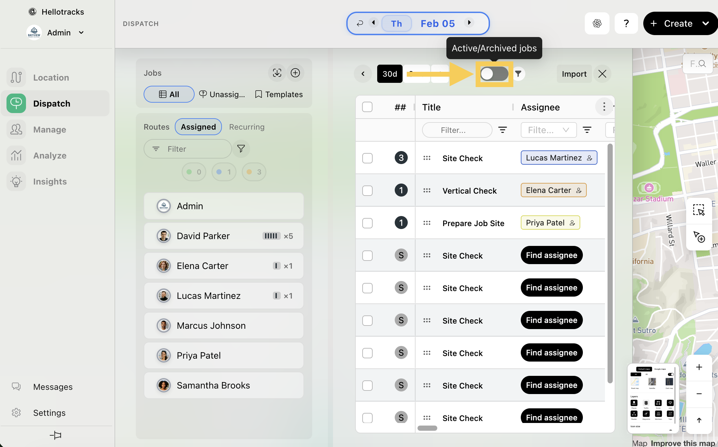Click the routes funnel filter icon

[241, 149]
